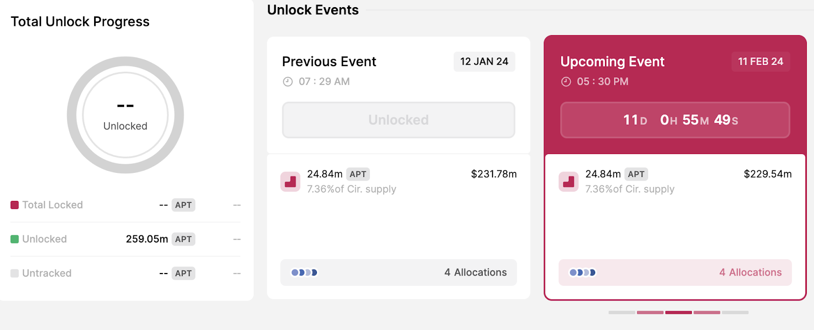The width and height of the screenshot is (814, 330).
Task: Select the active middle carousel indicator
Action: click(678, 312)
